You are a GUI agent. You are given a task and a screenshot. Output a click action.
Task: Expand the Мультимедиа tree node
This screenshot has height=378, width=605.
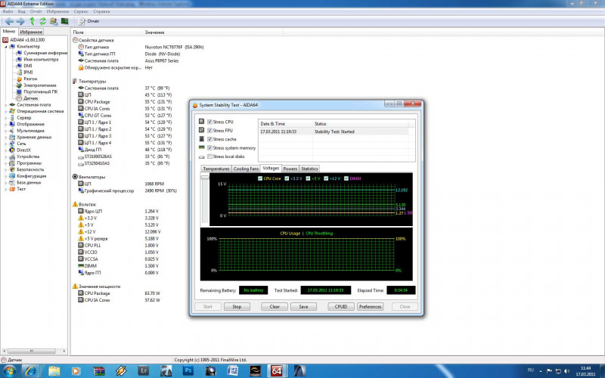pos(6,131)
